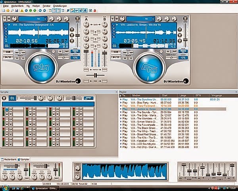
Task: Click the jog wheel on deck A
Action: click(x=41, y=68)
